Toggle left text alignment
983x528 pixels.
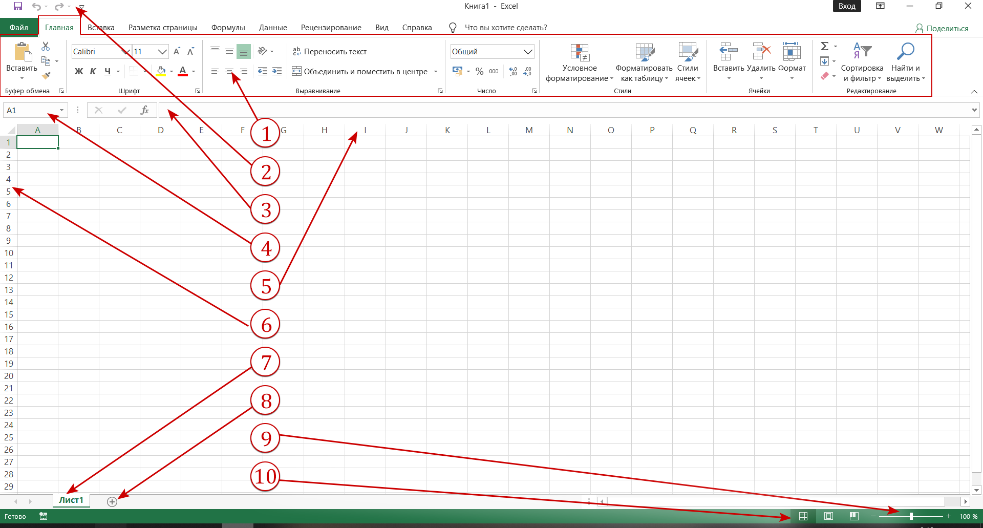(x=215, y=71)
